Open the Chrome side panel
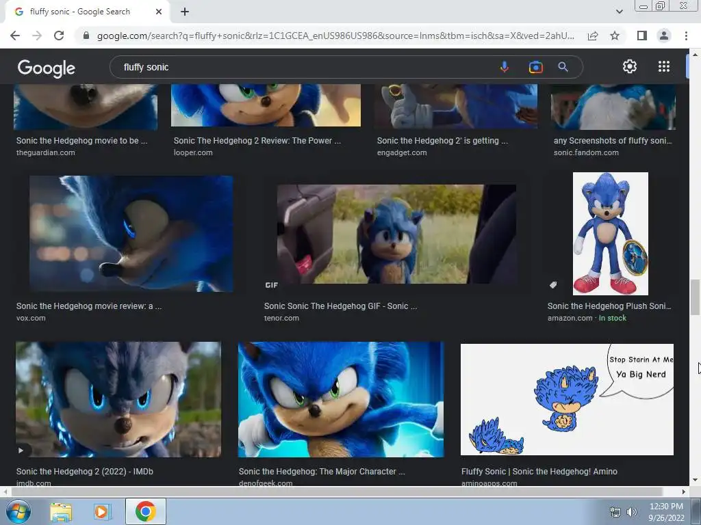Screen dimensions: 701x525 tap(642, 36)
